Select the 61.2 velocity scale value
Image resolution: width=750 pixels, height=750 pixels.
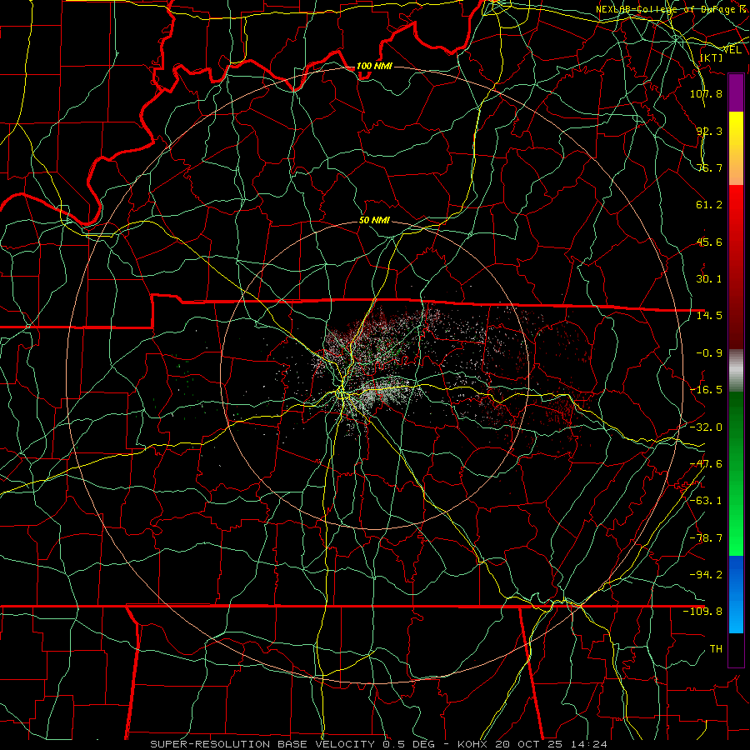709,205
